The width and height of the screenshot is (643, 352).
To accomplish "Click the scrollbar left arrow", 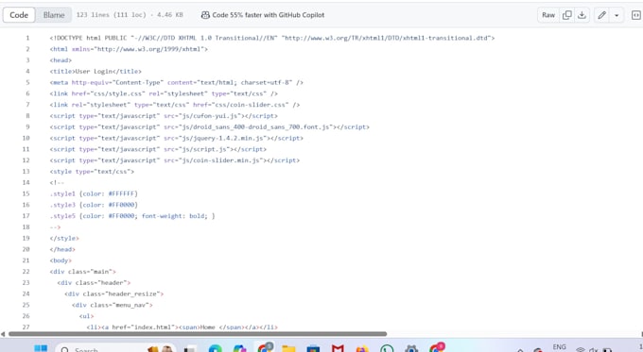I will (3, 334).
